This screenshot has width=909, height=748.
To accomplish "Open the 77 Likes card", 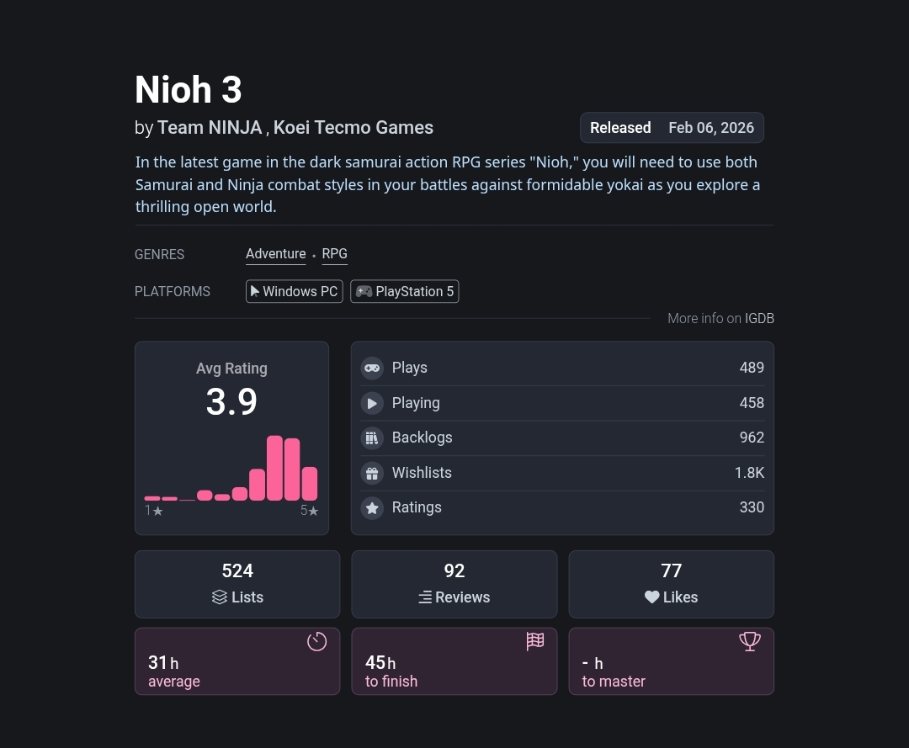I will (672, 584).
